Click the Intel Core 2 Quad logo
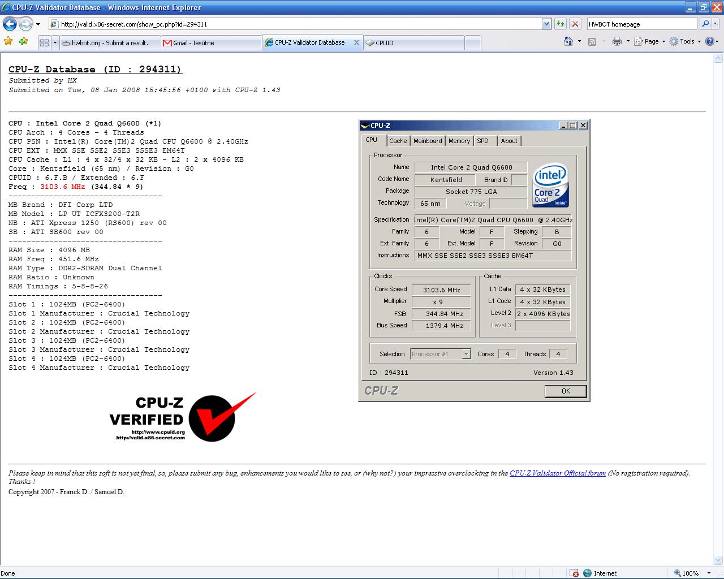The width and height of the screenshot is (724, 579). point(551,185)
